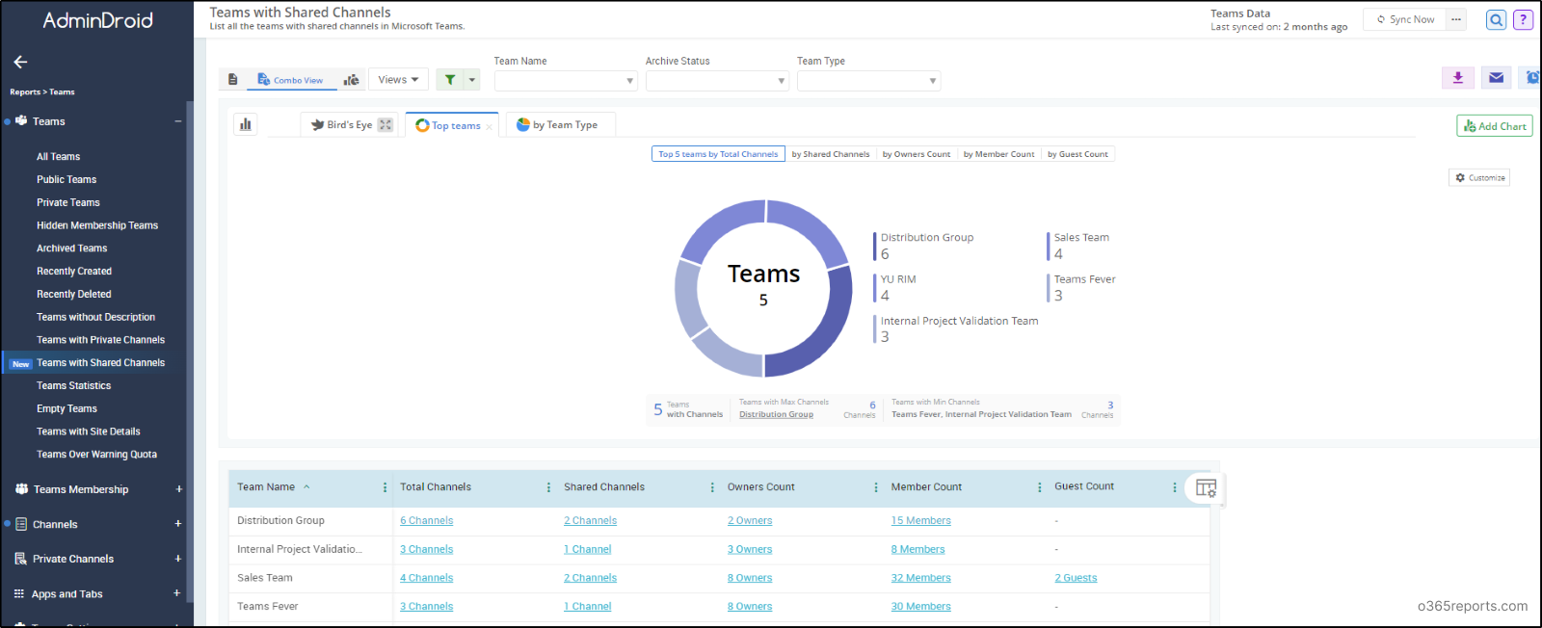Open the 8 Owners link for Sales Team
The width and height of the screenshot is (1542, 628).
coord(750,578)
